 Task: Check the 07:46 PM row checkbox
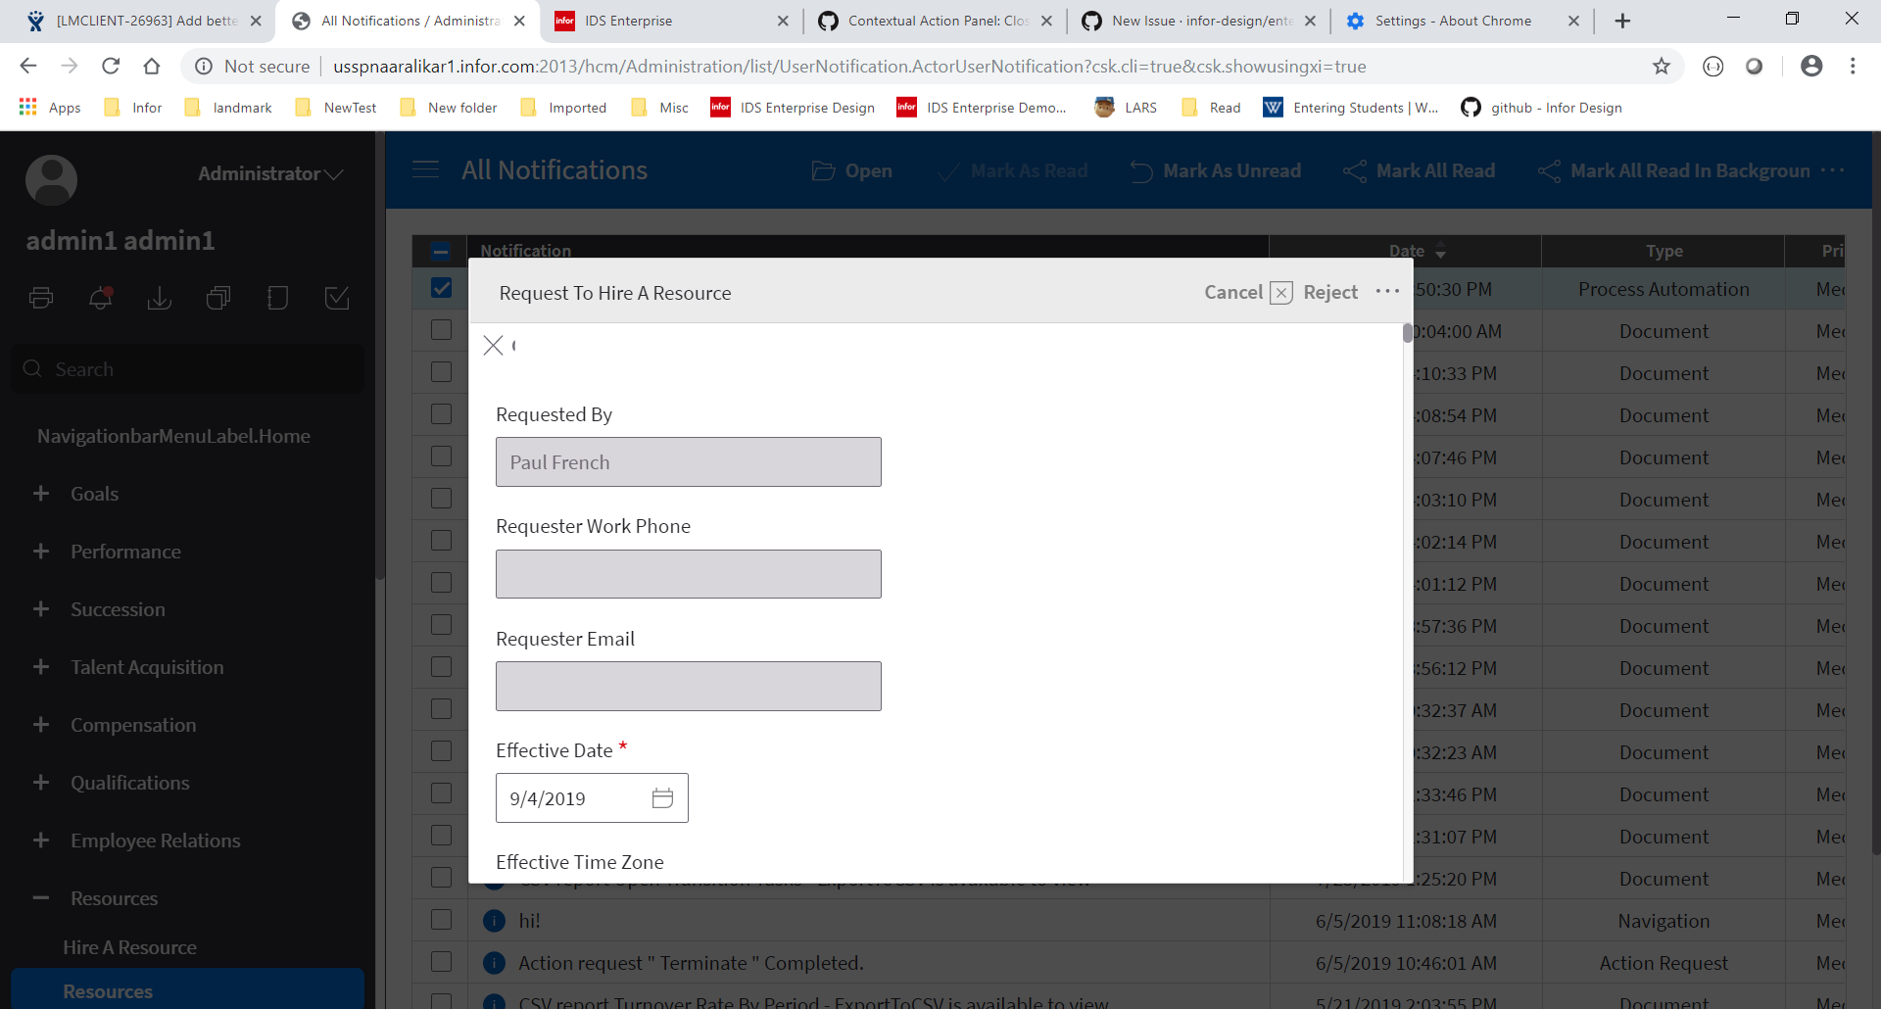[x=441, y=456]
